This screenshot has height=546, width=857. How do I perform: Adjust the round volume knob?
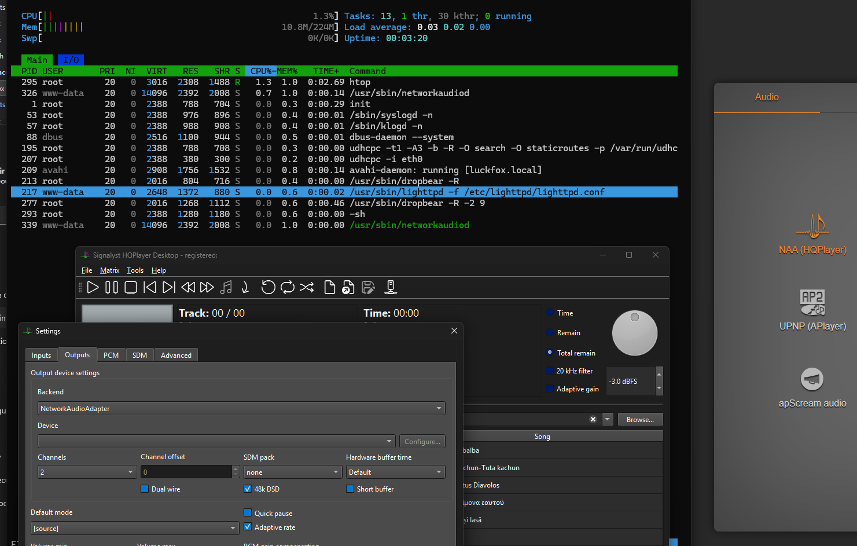(x=635, y=333)
